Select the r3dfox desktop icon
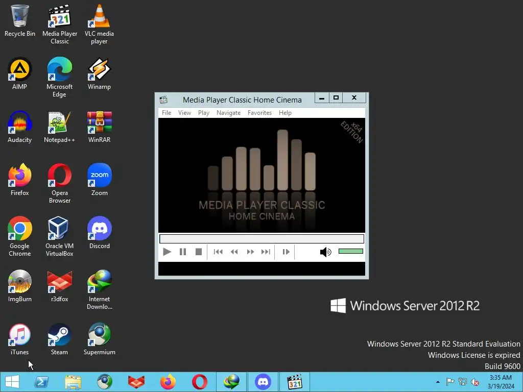 (59, 286)
